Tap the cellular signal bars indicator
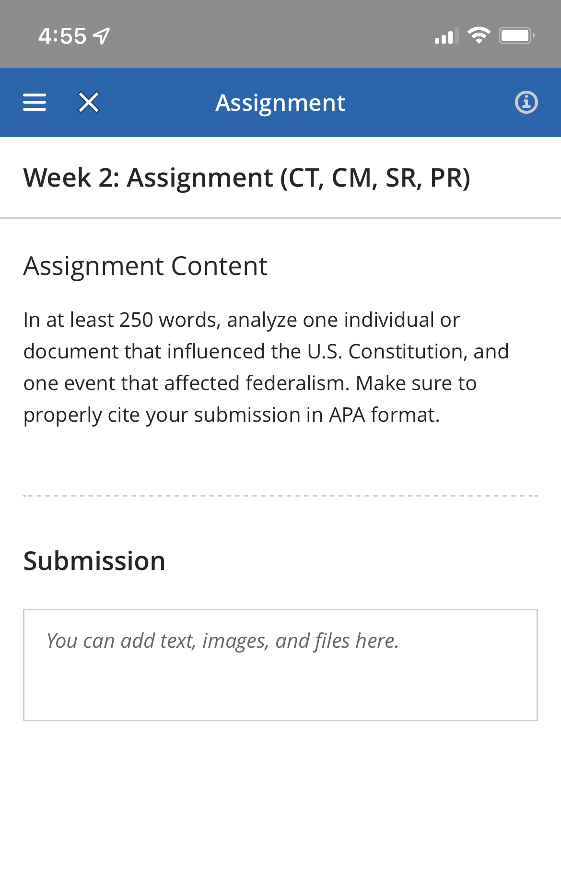The image size is (561, 891). [x=446, y=36]
